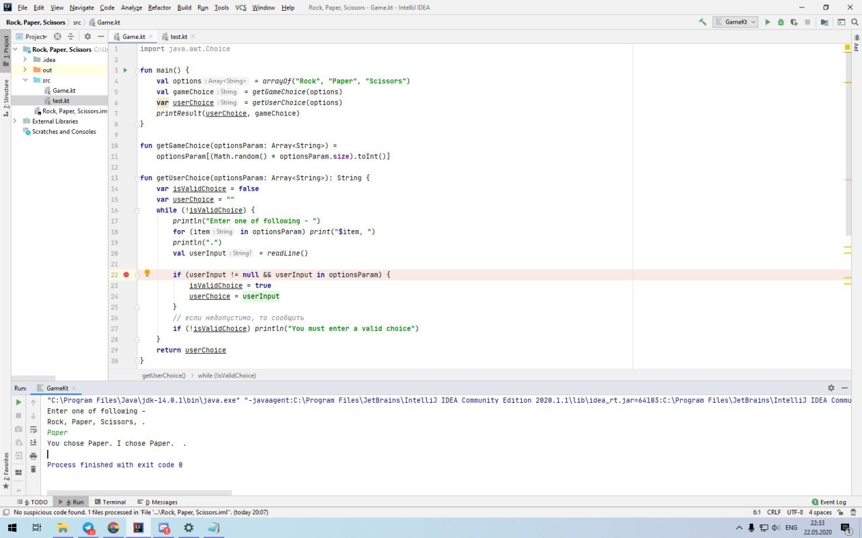The width and height of the screenshot is (862, 538).
Task: Click the Run with Coverage icon
Action: [x=795, y=22]
